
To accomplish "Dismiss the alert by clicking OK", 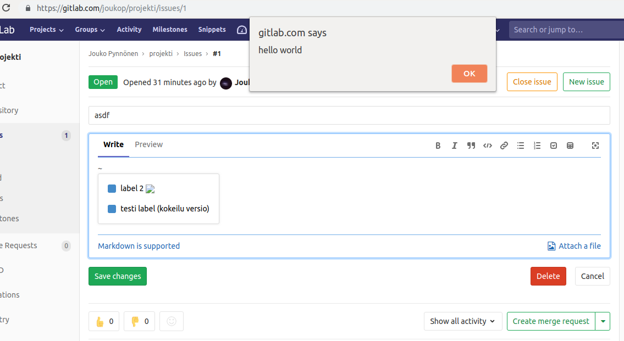I will (469, 74).
